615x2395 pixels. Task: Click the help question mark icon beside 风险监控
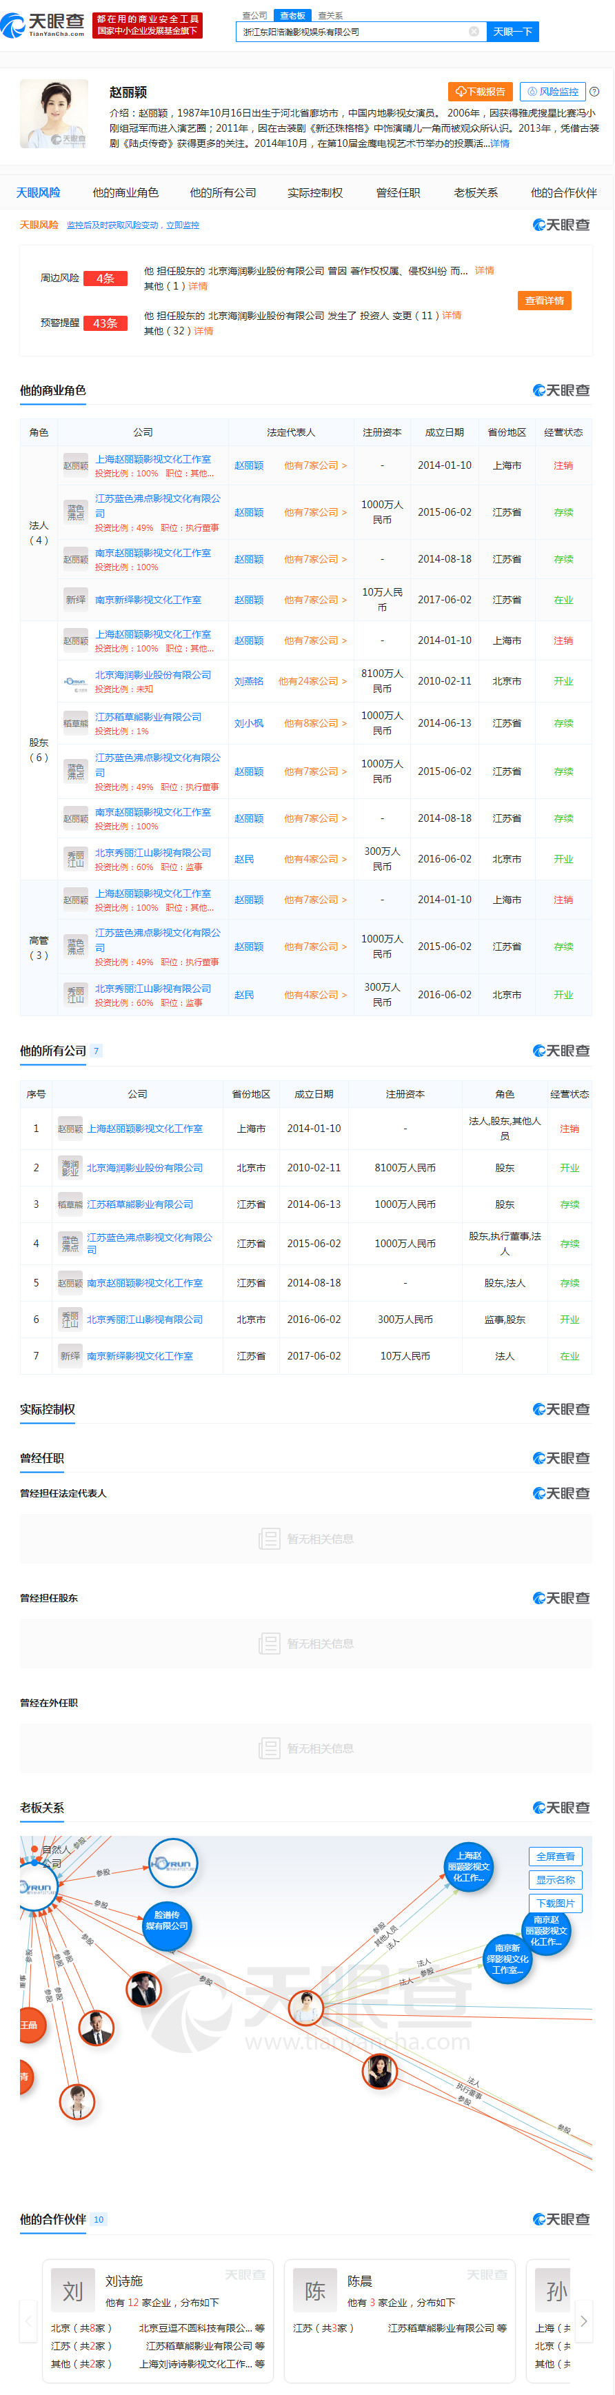(594, 91)
